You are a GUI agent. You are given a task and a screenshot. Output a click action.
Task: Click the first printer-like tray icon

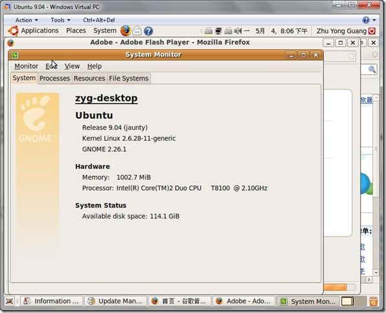pyautogui.click(x=209, y=31)
